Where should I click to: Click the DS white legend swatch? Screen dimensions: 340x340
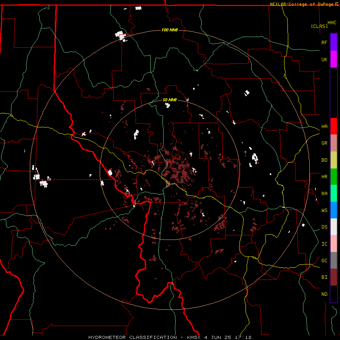(x=334, y=227)
